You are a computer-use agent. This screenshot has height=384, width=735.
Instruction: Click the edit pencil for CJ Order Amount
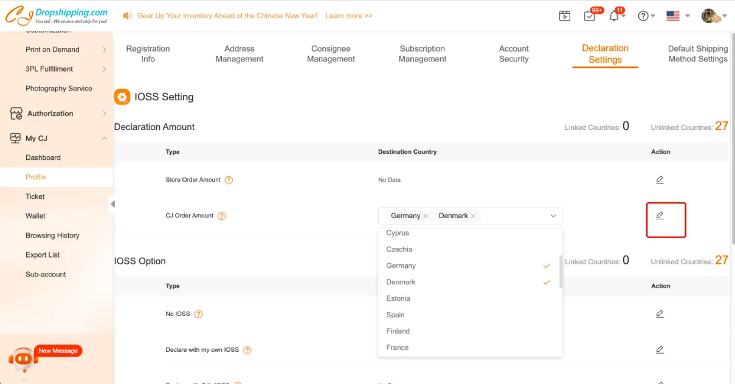pyautogui.click(x=660, y=216)
